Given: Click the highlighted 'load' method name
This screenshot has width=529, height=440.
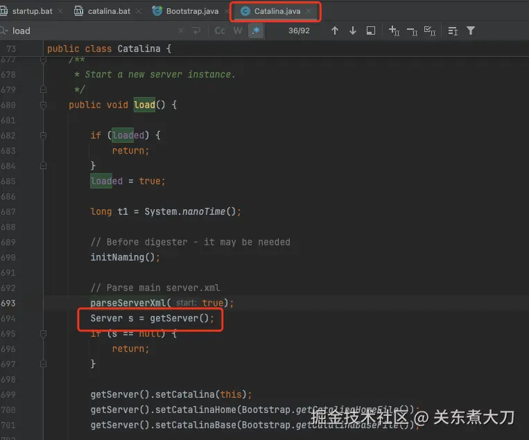Looking at the screenshot, I should pyautogui.click(x=144, y=105).
